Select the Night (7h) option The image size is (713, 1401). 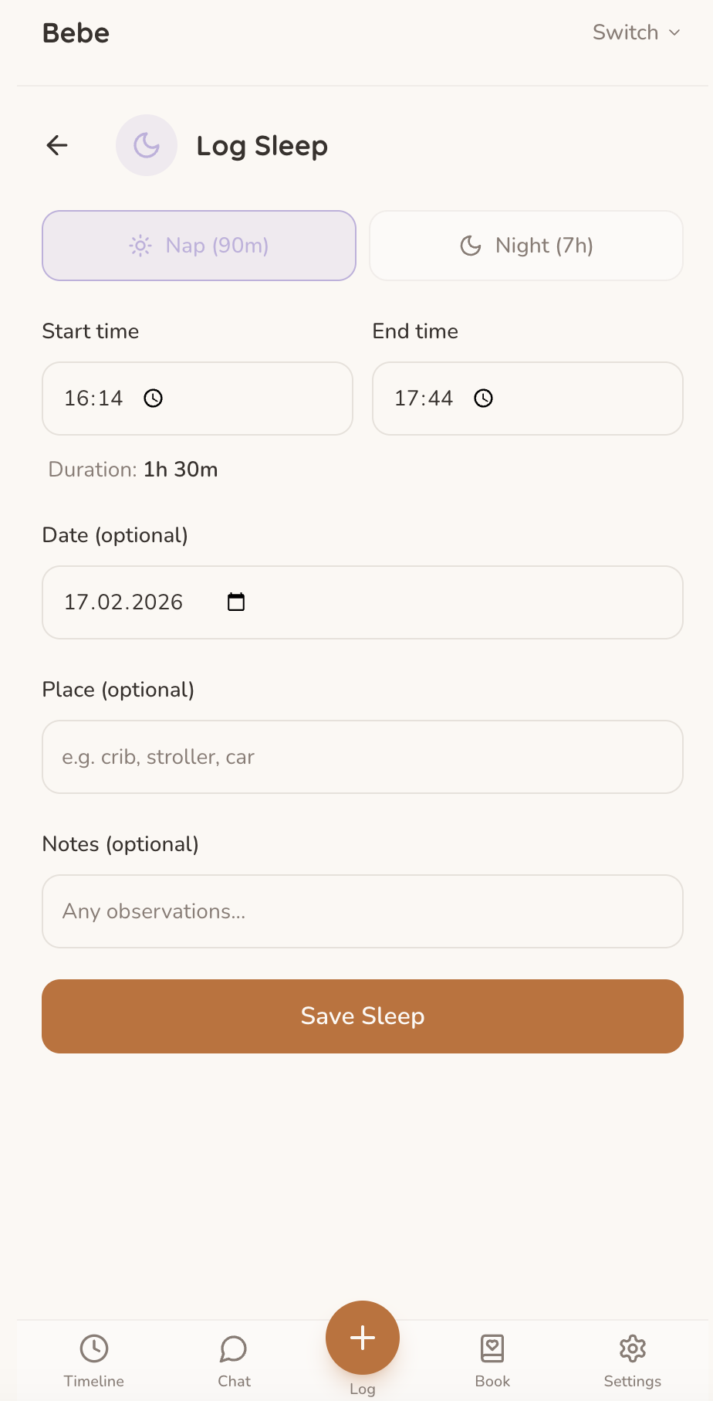[x=526, y=246]
